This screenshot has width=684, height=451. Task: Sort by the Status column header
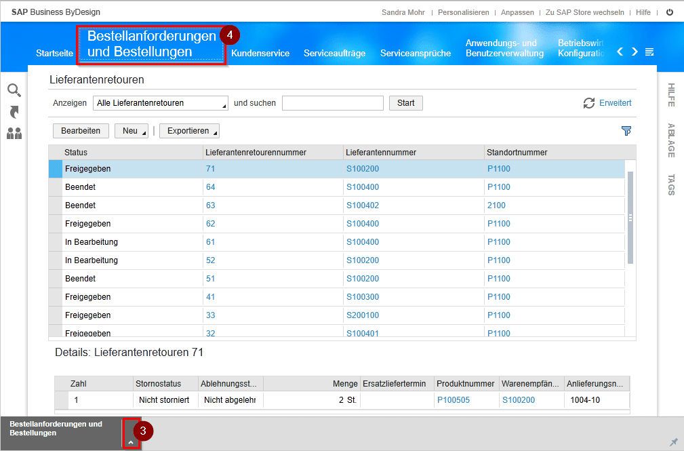pyautogui.click(x=133, y=153)
